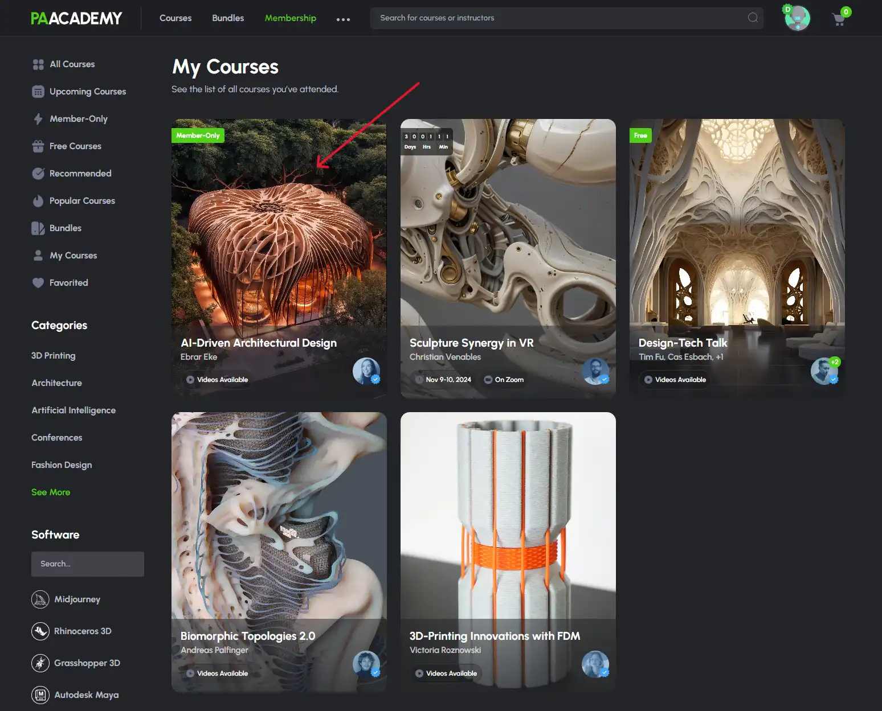Open the shopping cart icon

coord(839,18)
